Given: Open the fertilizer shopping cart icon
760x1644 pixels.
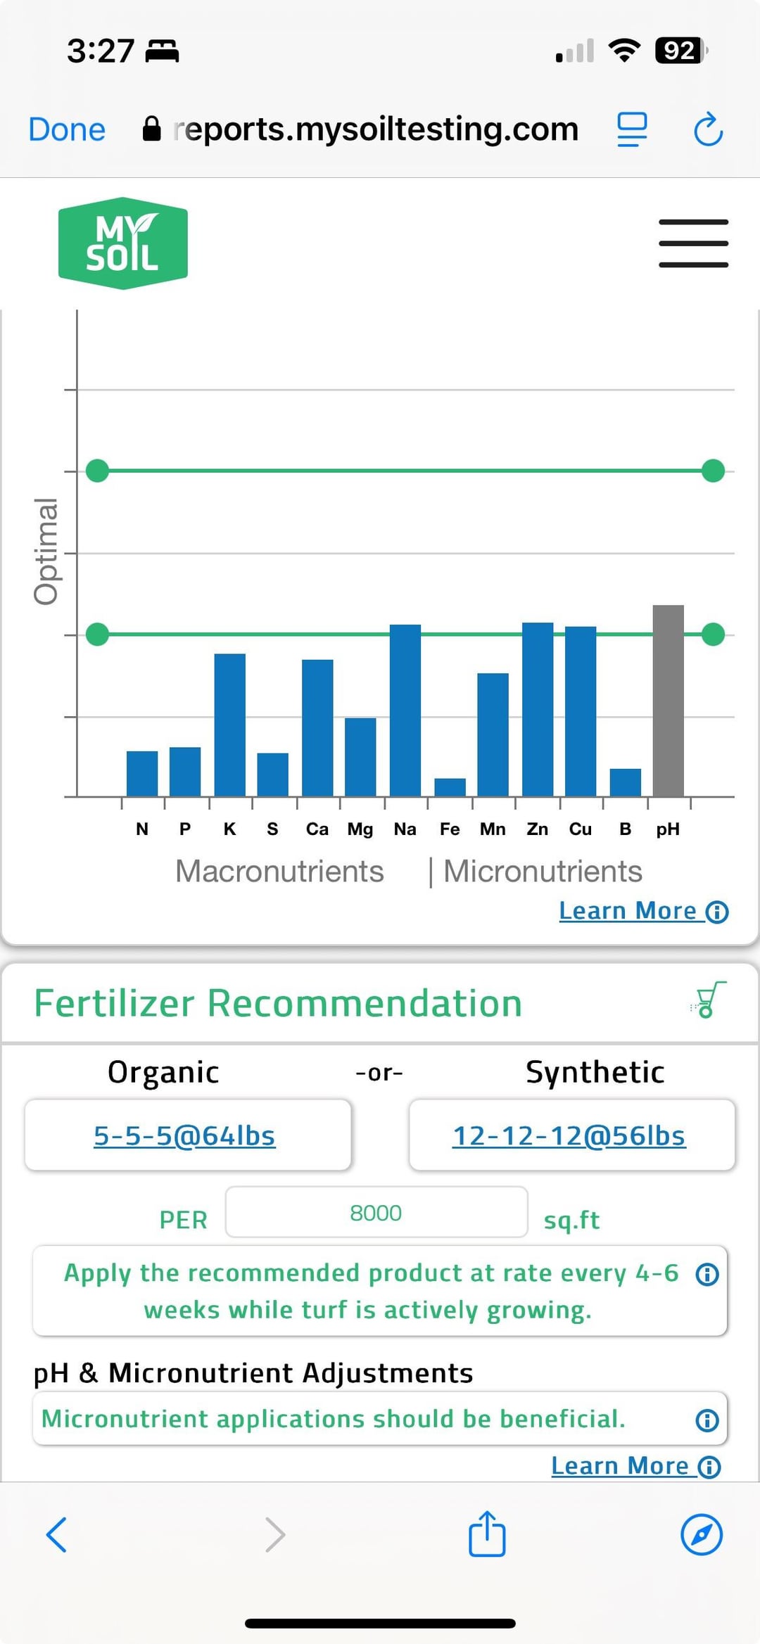Looking at the screenshot, I should [x=709, y=1000].
